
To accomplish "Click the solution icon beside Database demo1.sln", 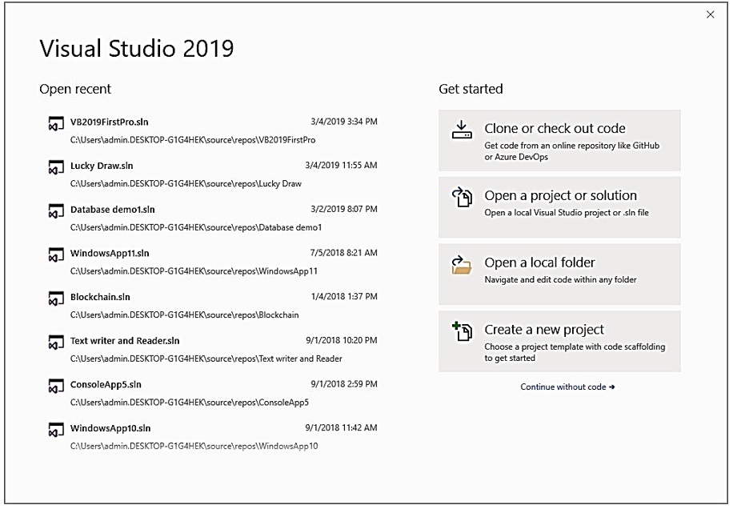I will [x=56, y=210].
